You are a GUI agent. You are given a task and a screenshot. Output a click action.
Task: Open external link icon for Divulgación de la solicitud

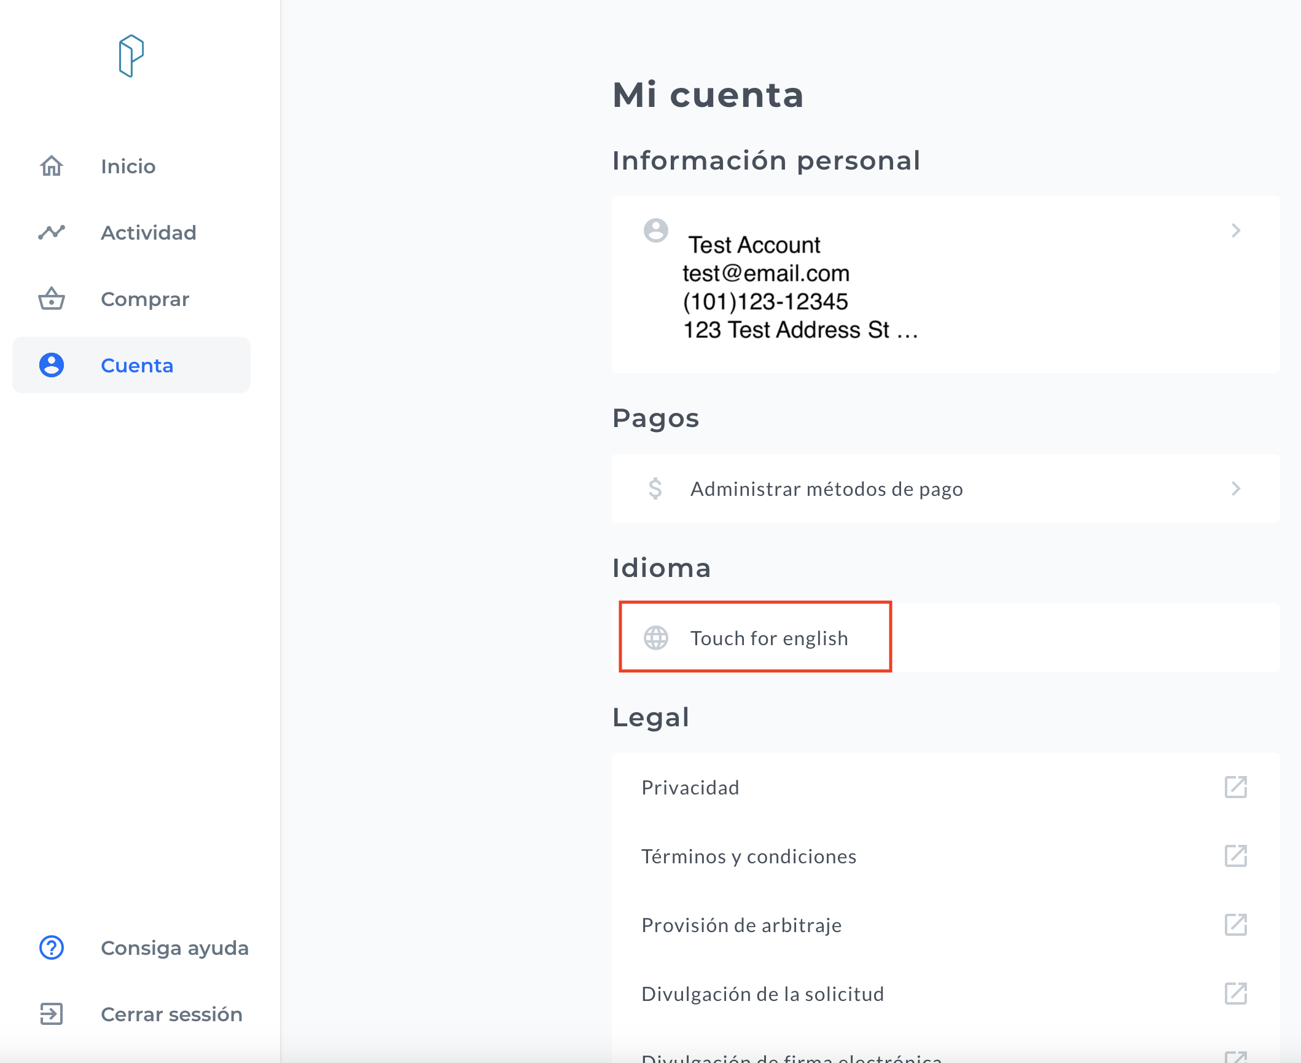[x=1236, y=994]
